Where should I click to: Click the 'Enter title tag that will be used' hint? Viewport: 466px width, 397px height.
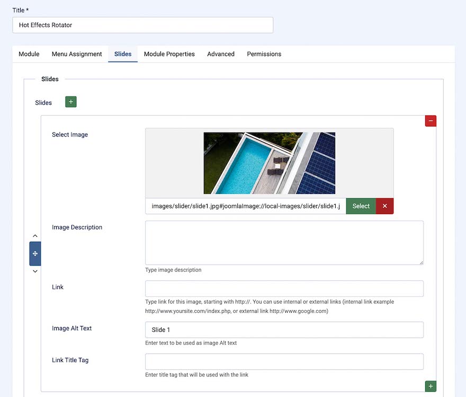pos(197,375)
